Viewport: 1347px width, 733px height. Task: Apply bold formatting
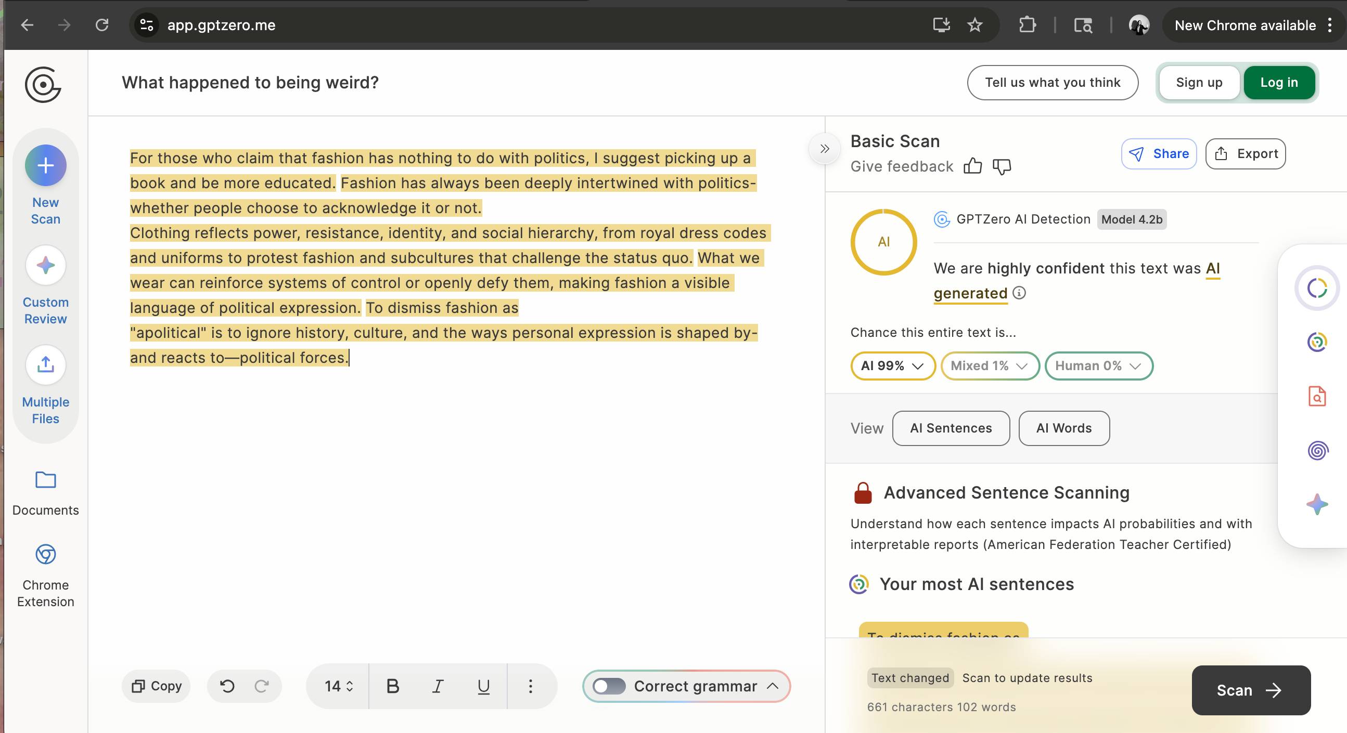(x=393, y=686)
